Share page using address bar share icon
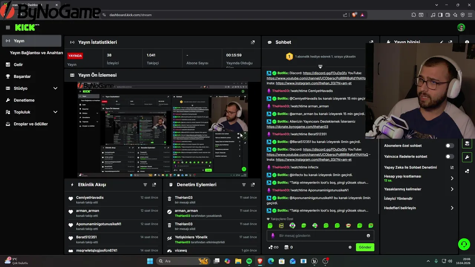 click(x=345, y=15)
